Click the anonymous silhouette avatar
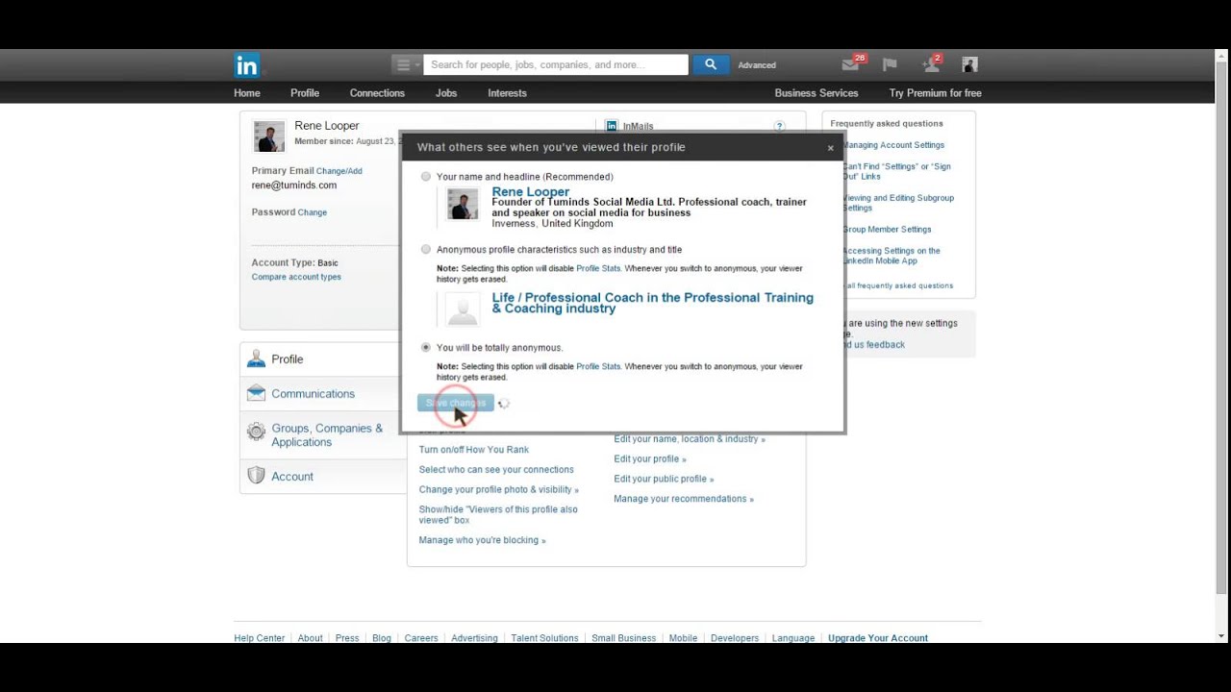The height and width of the screenshot is (692, 1231). tap(464, 309)
